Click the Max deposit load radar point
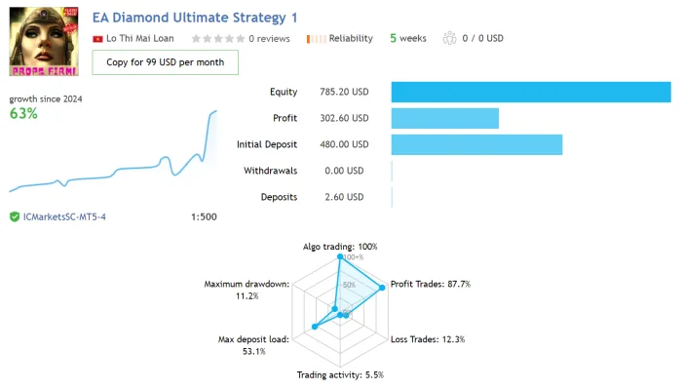The width and height of the screenshot is (684, 390). coord(315,327)
